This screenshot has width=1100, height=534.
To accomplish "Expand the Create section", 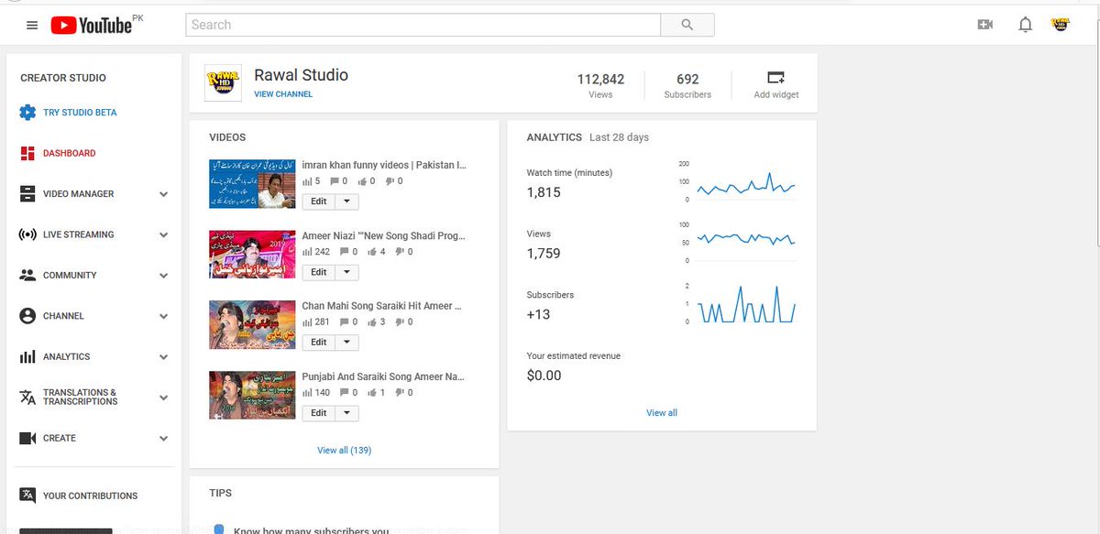I will pyautogui.click(x=163, y=438).
